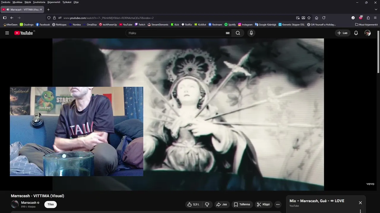The width and height of the screenshot is (380, 213).
Task: Open the Reittiopas bookmark
Action: coord(59,25)
